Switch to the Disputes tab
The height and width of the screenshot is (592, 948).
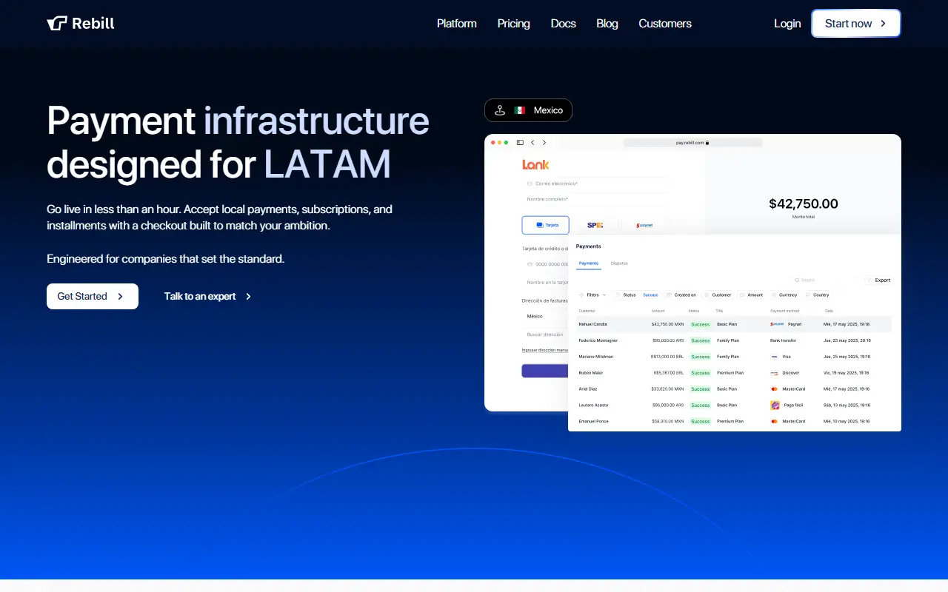[x=618, y=263]
